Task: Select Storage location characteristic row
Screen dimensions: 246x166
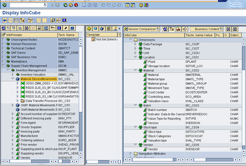Action: click(x=183, y=66)
